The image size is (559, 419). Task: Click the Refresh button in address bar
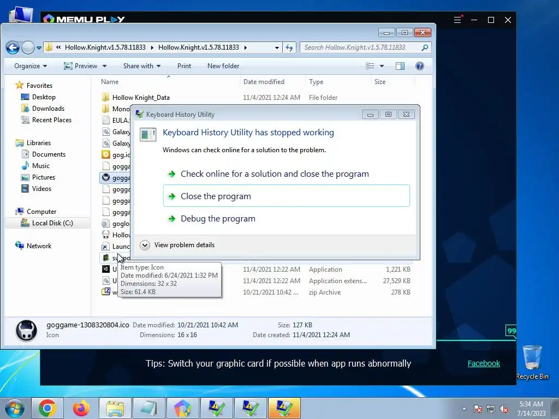[289, 48]
